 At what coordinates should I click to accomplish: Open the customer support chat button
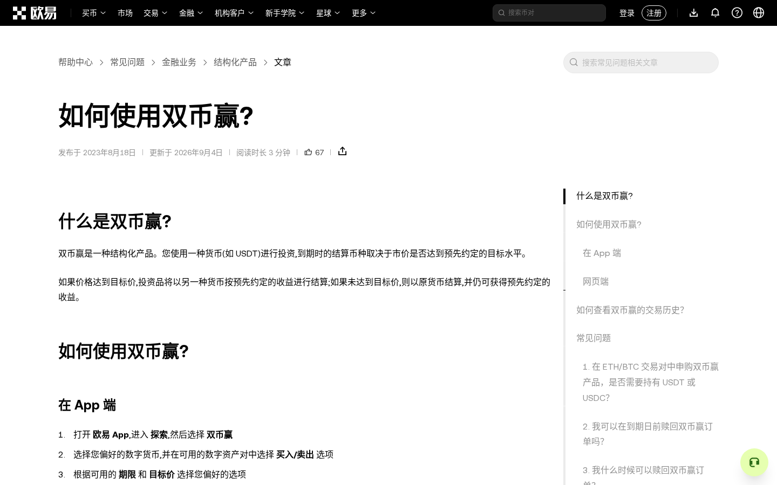pos(754,462)
